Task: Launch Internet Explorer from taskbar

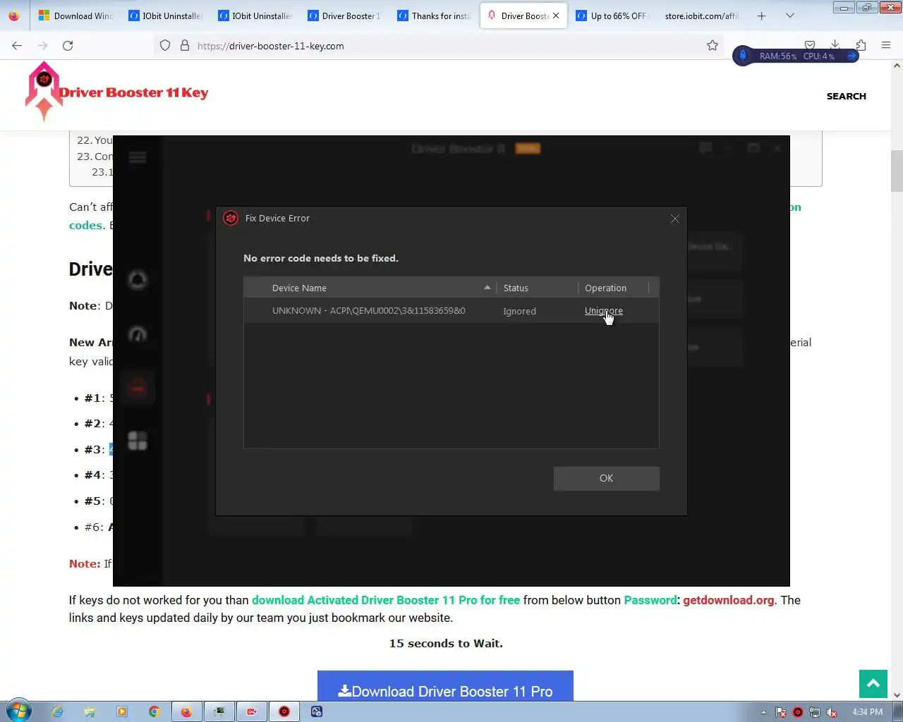Action: click(x=57, y=711)
